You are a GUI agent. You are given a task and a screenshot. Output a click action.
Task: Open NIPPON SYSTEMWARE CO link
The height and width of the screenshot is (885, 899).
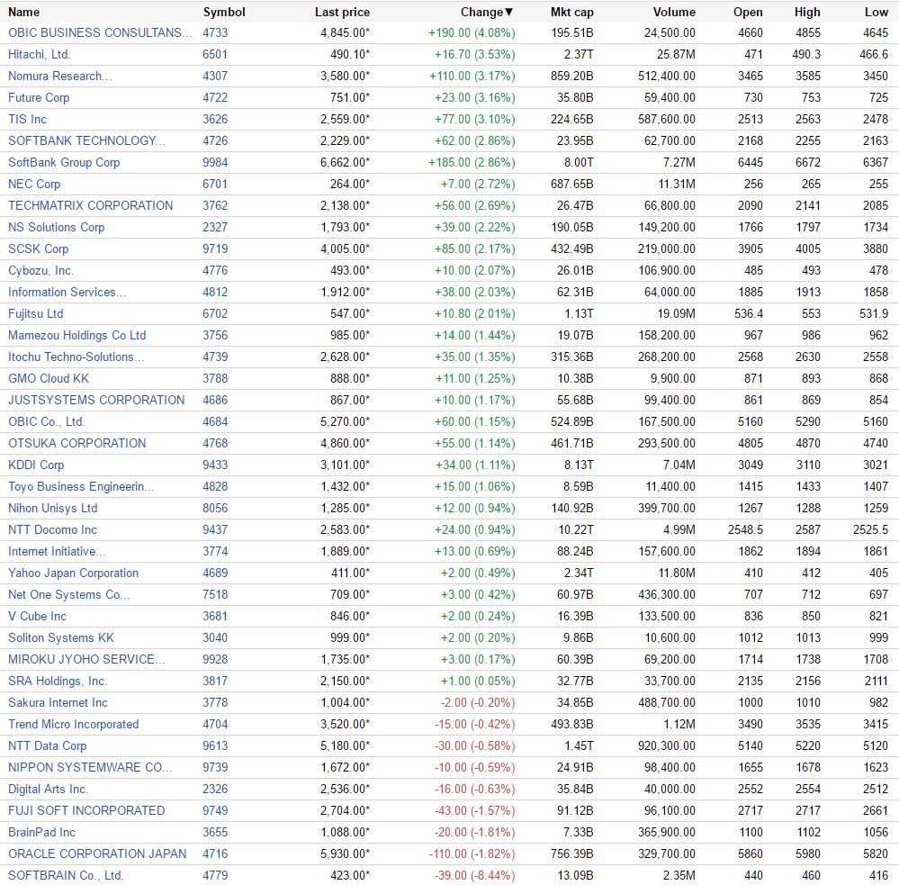point(89,767)
